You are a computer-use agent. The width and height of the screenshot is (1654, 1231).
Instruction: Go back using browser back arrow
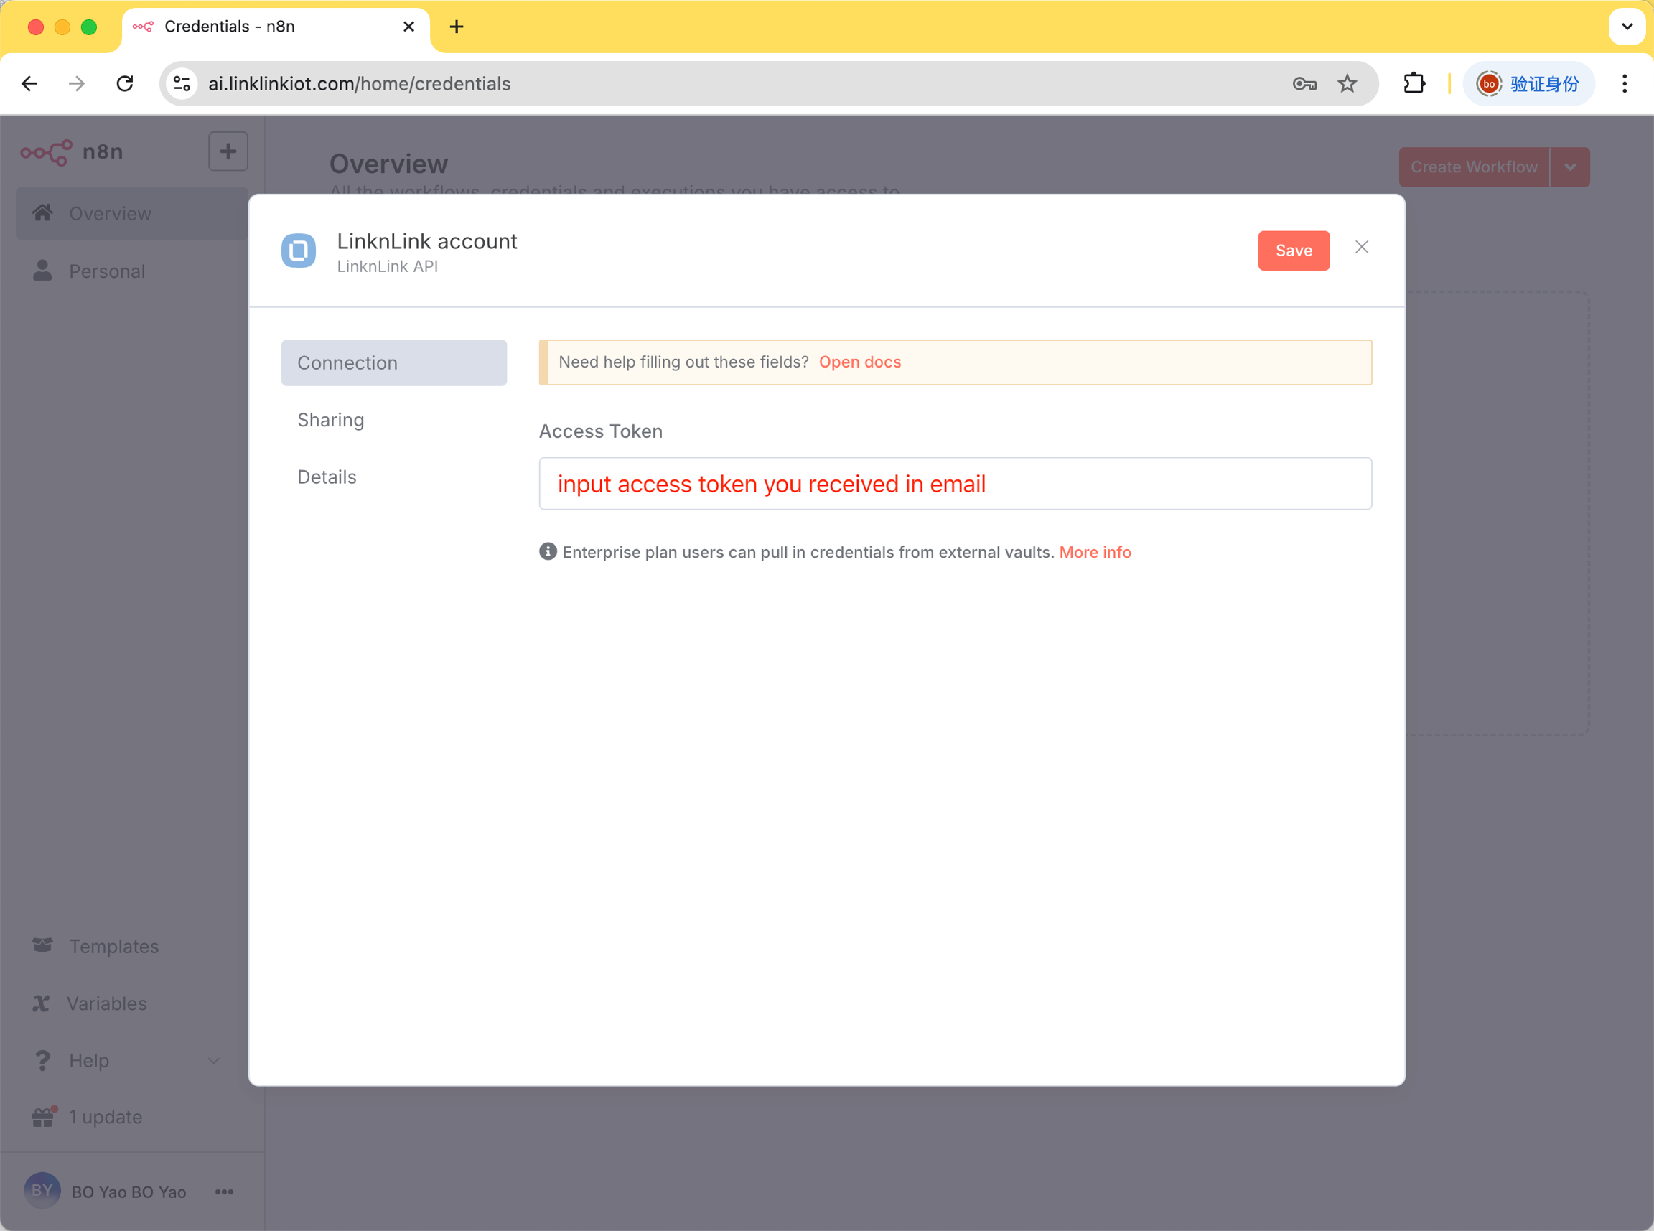pos(30,83)
